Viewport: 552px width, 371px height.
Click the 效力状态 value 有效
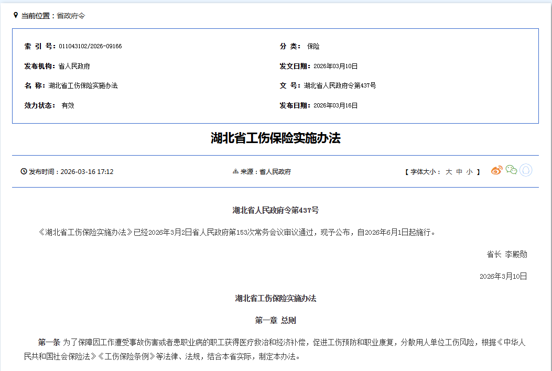[x=68, y=106]
